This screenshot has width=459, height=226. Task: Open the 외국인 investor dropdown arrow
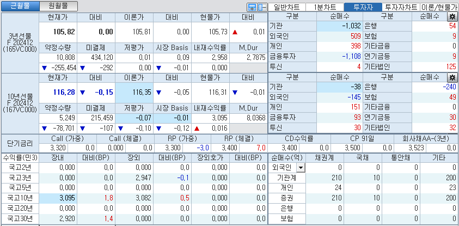[x=301, y=168]
